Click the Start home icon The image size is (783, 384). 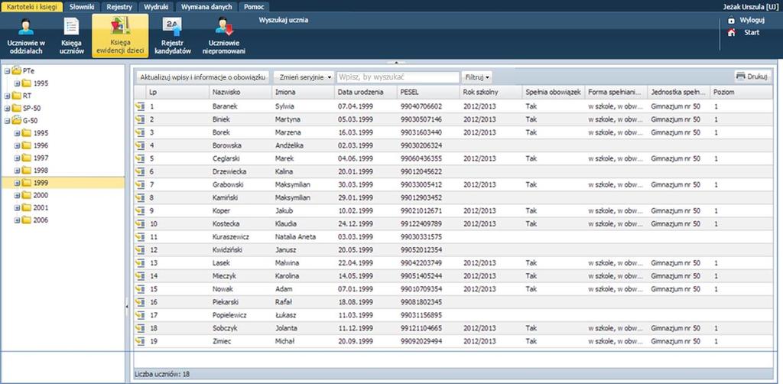(731, 32)
